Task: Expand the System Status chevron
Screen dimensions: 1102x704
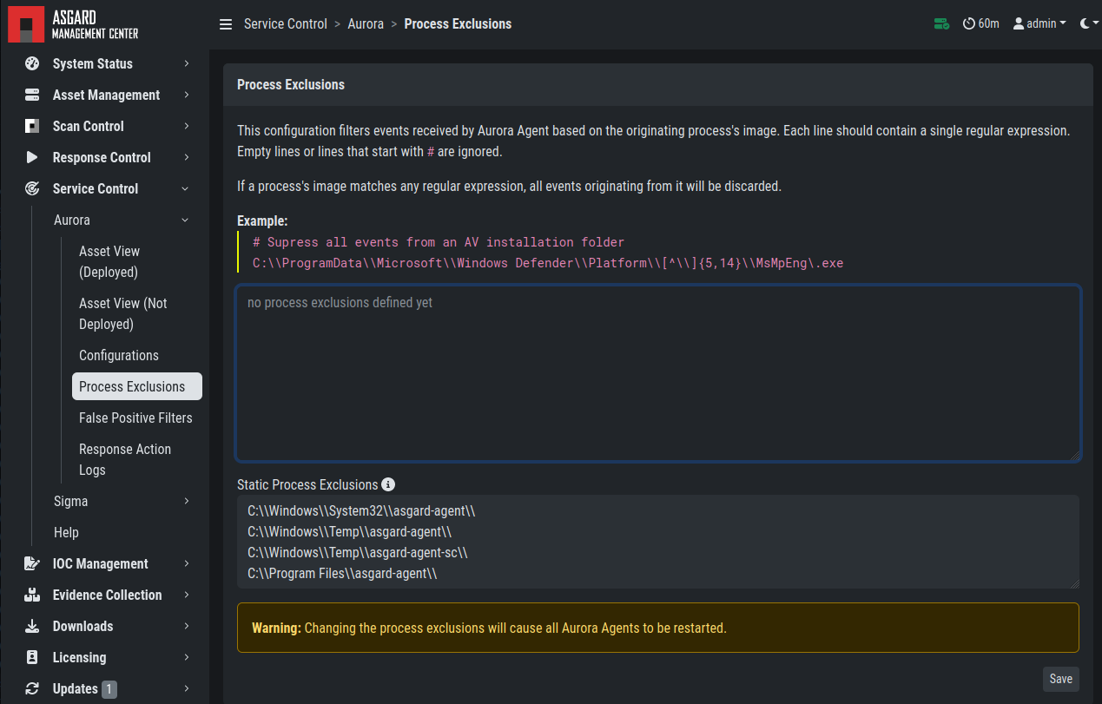Action: coord(186,63)
